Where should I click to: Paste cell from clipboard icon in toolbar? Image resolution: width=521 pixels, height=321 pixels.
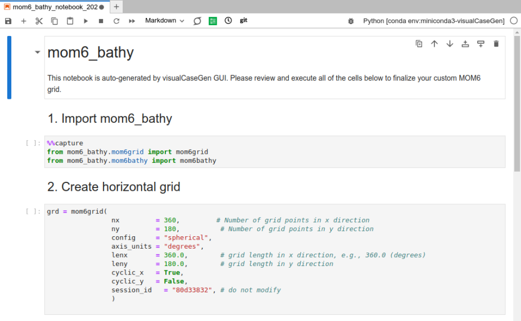(x=70, y=21)
